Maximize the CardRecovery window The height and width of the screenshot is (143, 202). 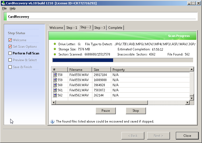[x=193, y=3]
